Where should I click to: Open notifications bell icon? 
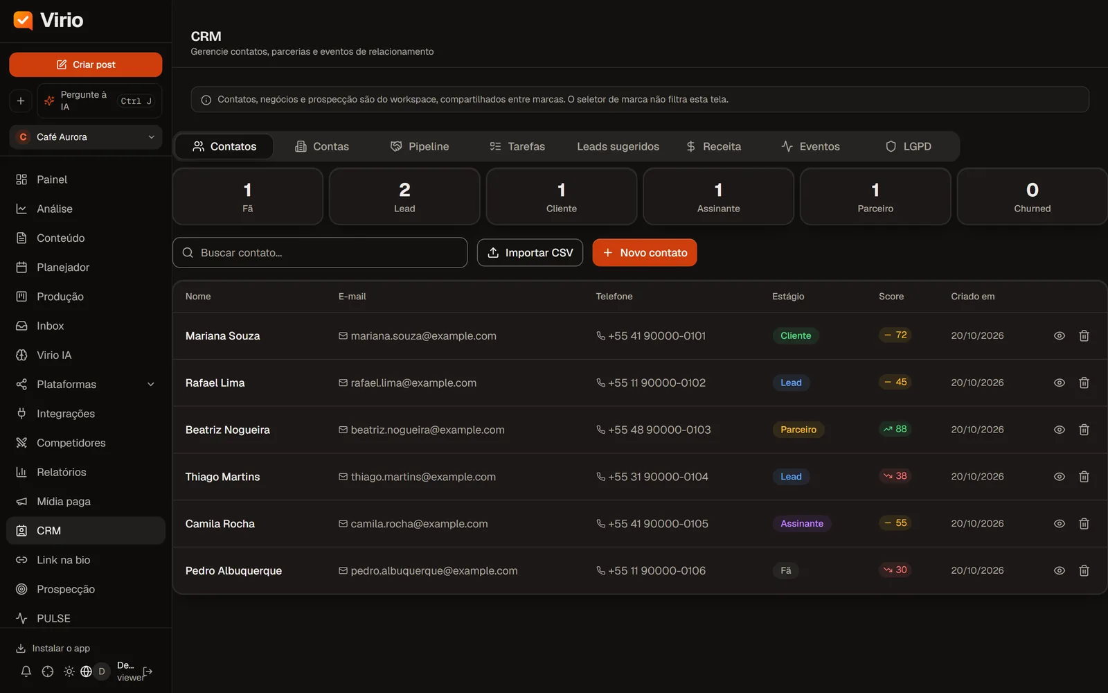tap(26, 672)
